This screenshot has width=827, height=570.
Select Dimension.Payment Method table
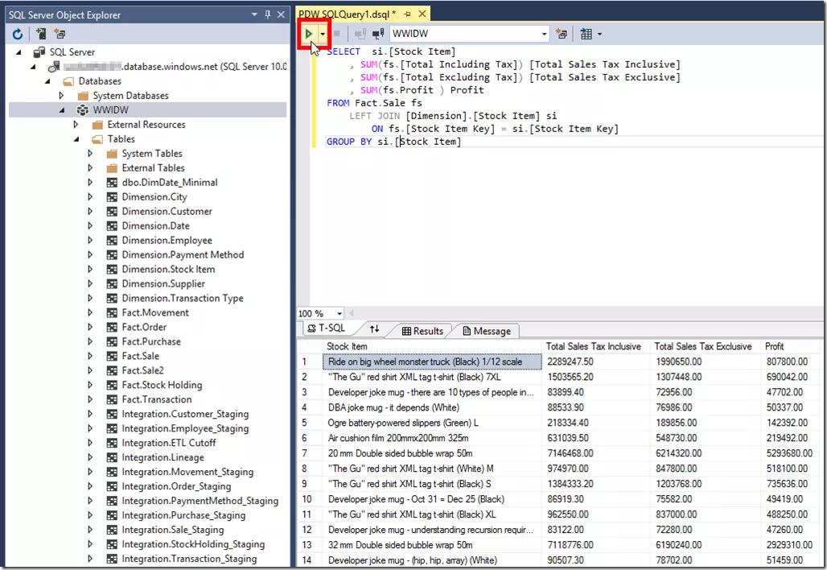pyautogui.click(x=183, y=255)
